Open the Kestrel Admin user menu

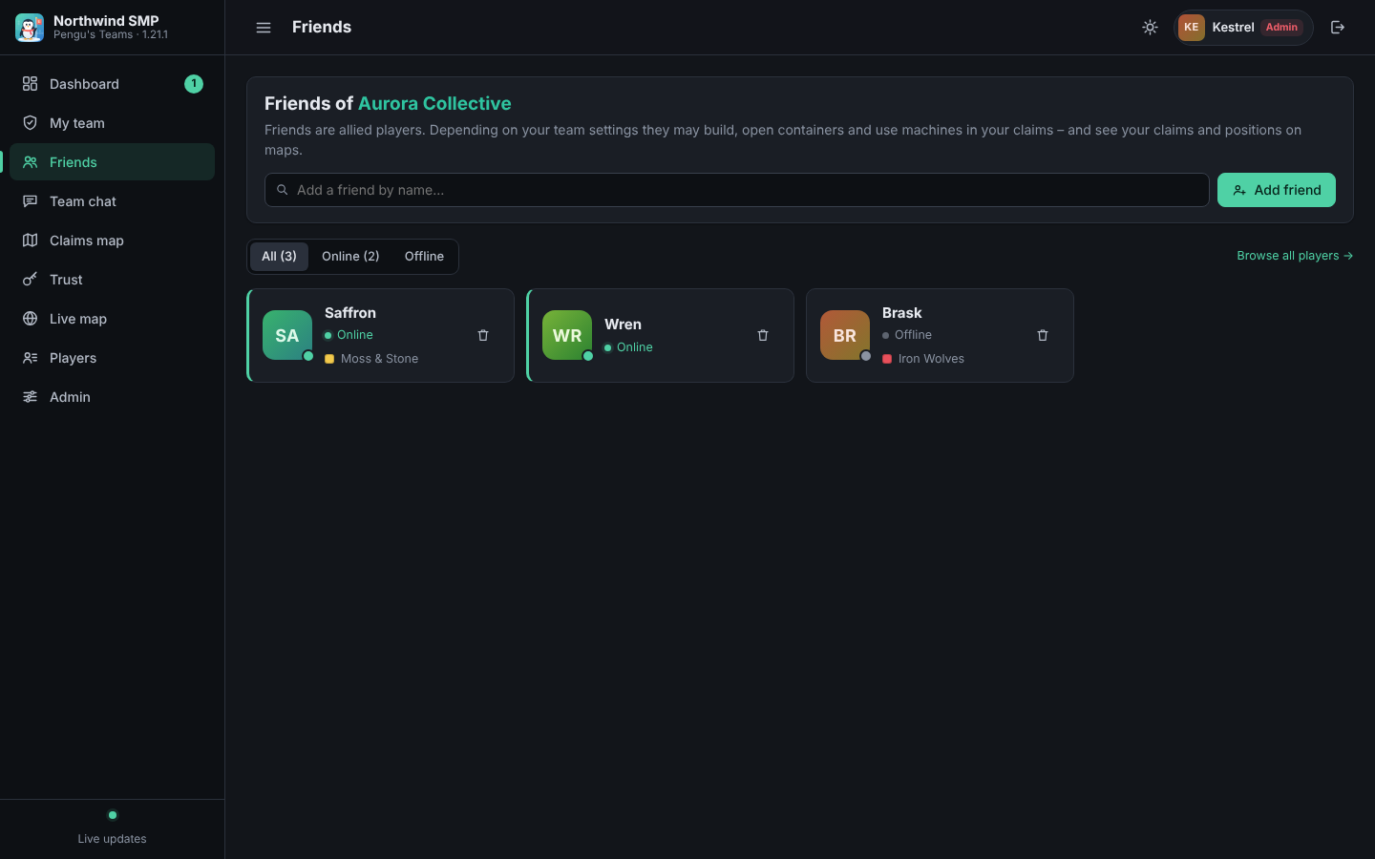[x=1243, y=28]
